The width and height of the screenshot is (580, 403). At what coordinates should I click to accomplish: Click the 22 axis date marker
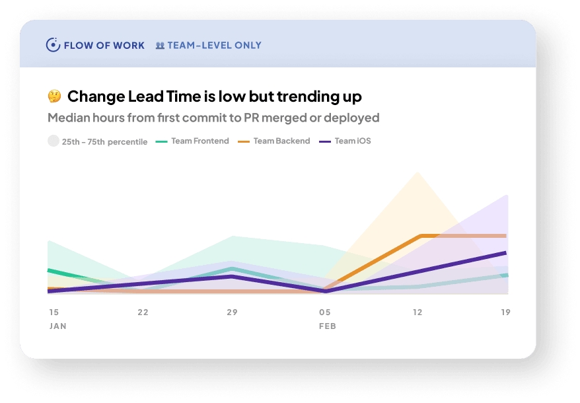[x=143, y=312]
